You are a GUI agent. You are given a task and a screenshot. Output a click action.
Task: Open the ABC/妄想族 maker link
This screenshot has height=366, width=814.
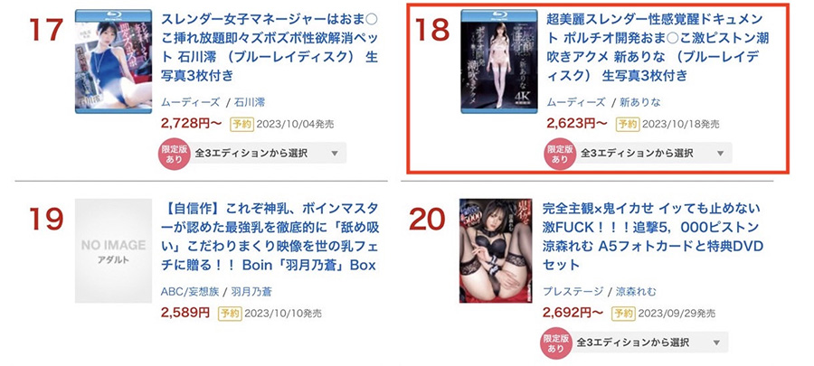190,292
